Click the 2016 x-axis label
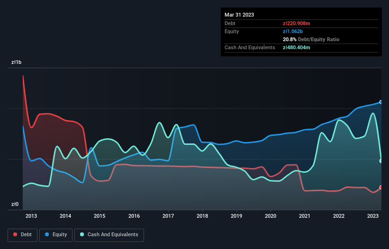Image resolution: width=389 pixels, height=249 pixels. (x=134, y=216)
